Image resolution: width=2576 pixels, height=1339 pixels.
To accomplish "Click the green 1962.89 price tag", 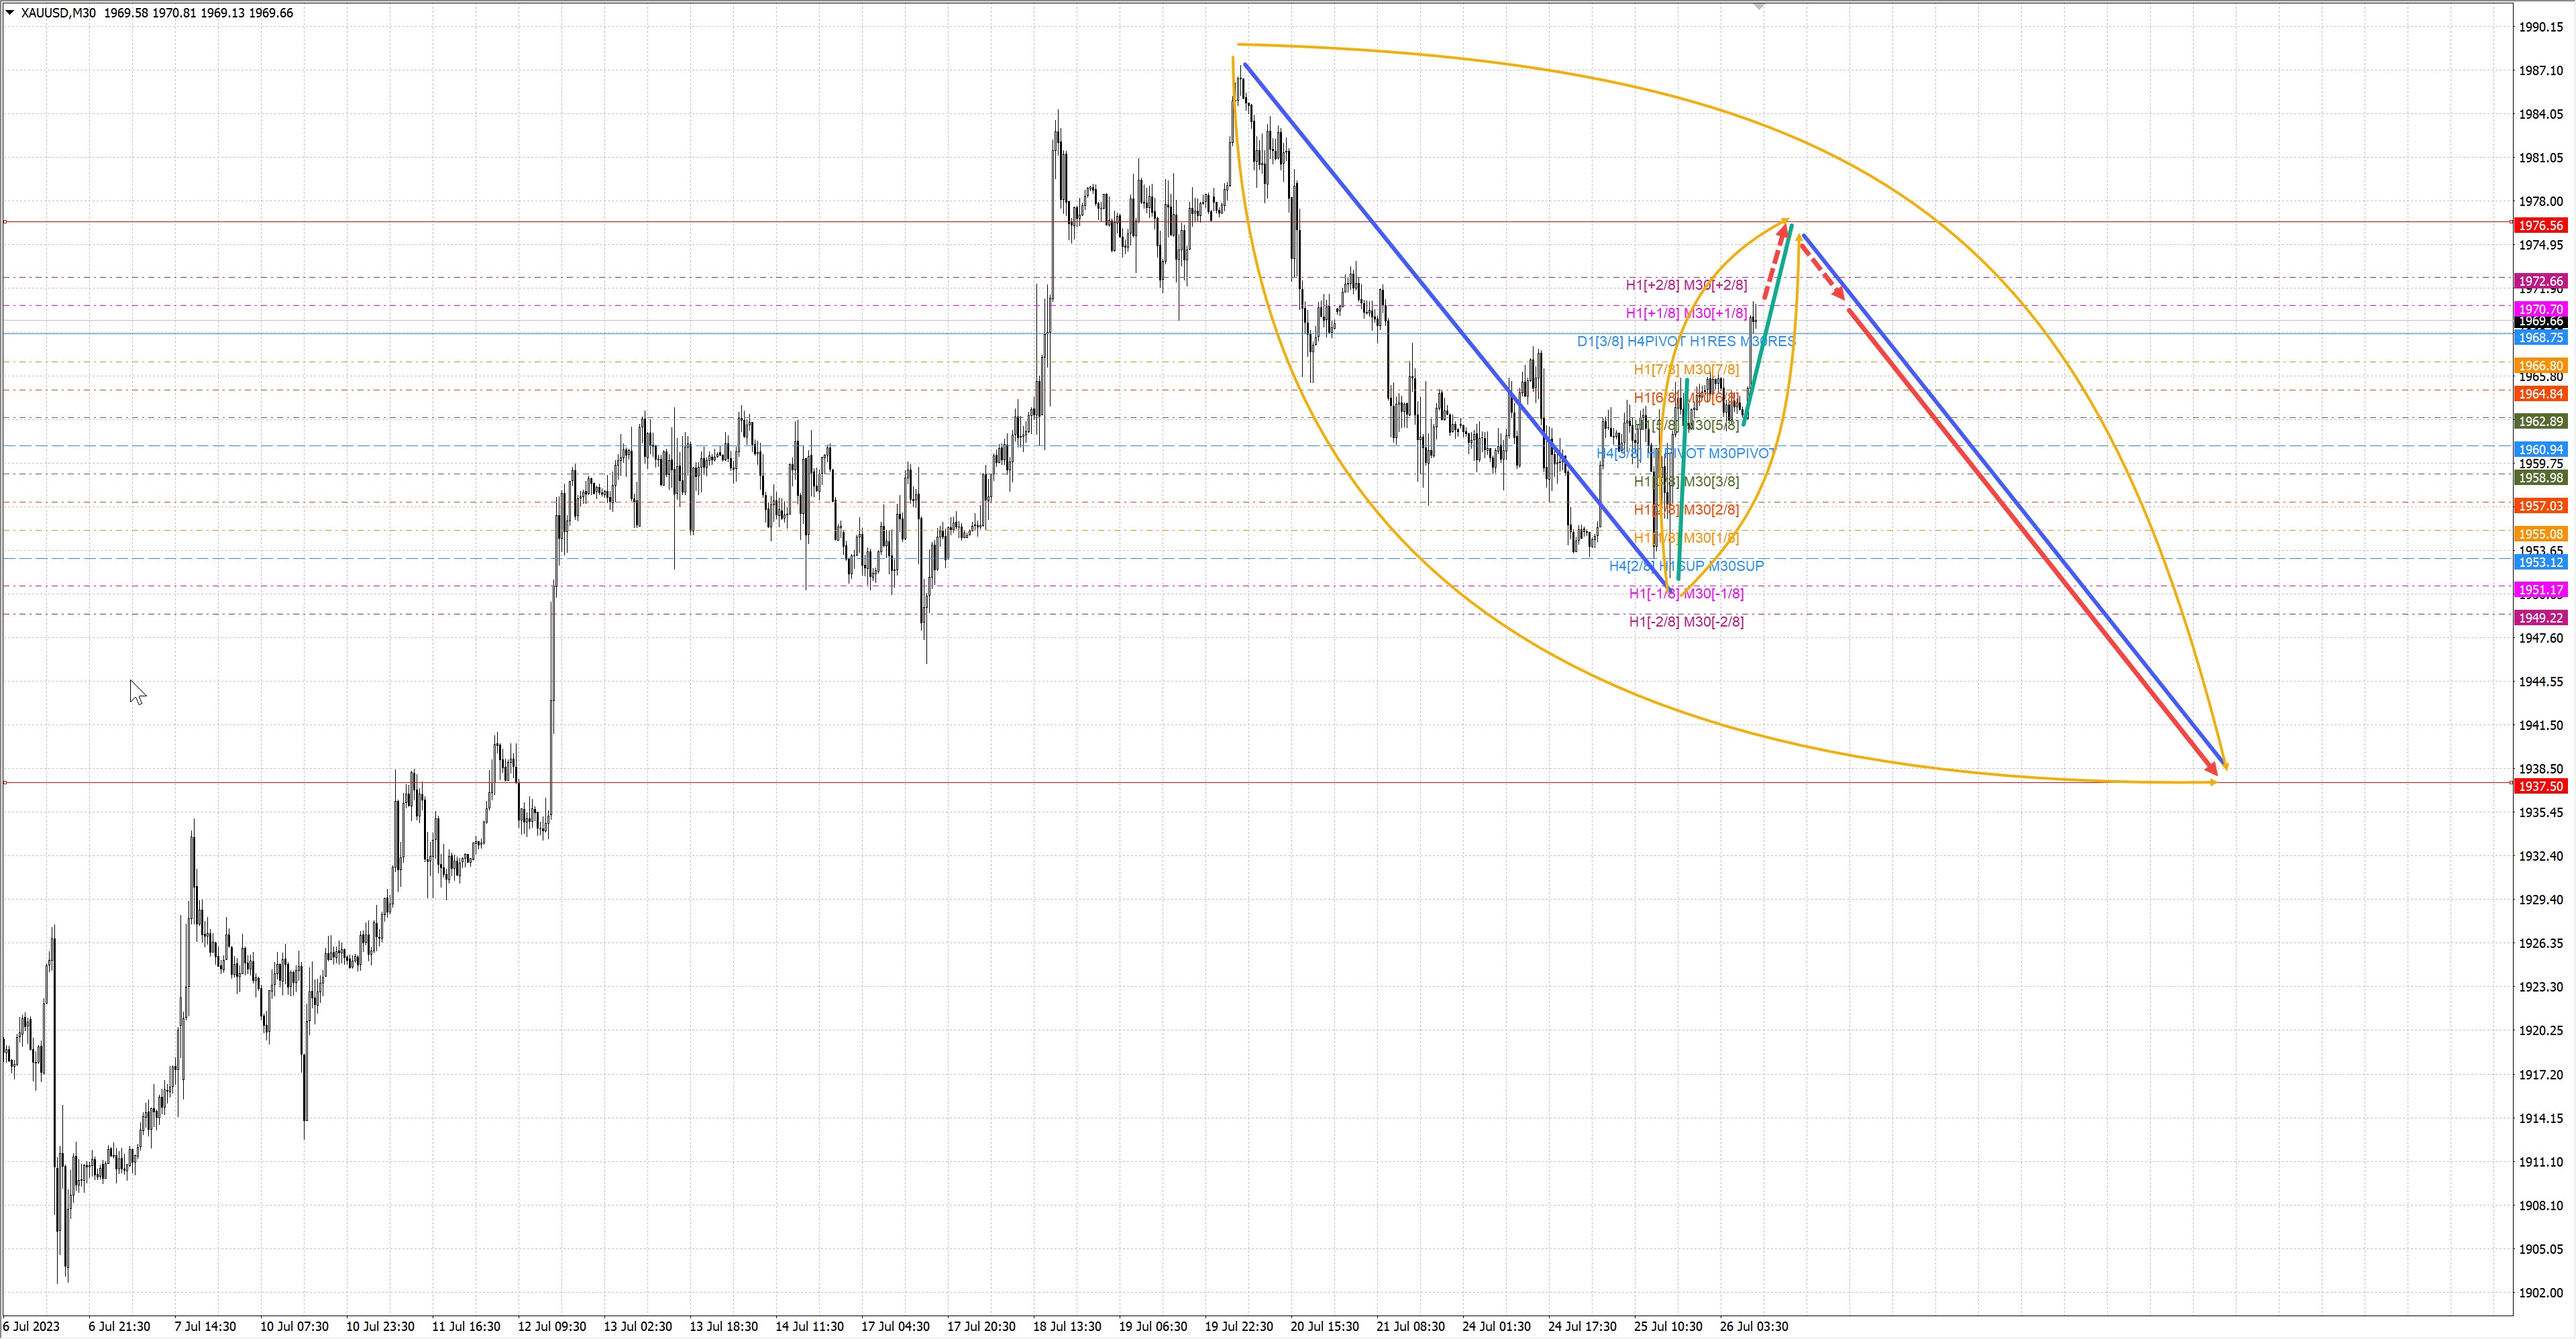I will click(x=2540, y=422).
